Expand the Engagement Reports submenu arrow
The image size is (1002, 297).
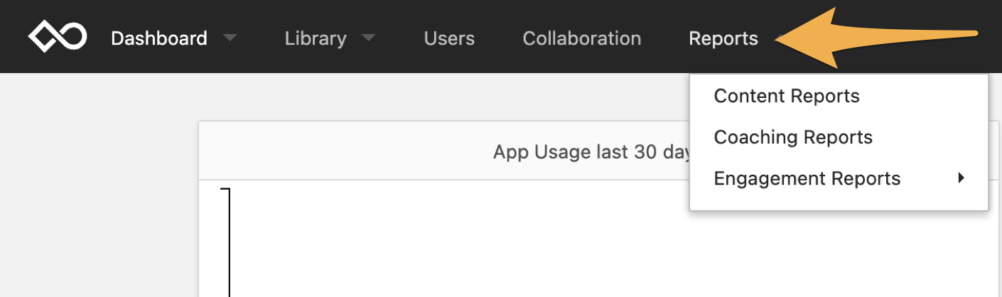[x=961, y=178]
